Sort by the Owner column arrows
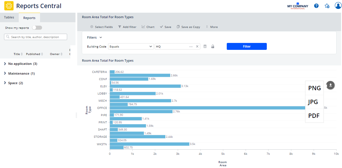This screenshot has width=342, height=168. tap(61, 54)
